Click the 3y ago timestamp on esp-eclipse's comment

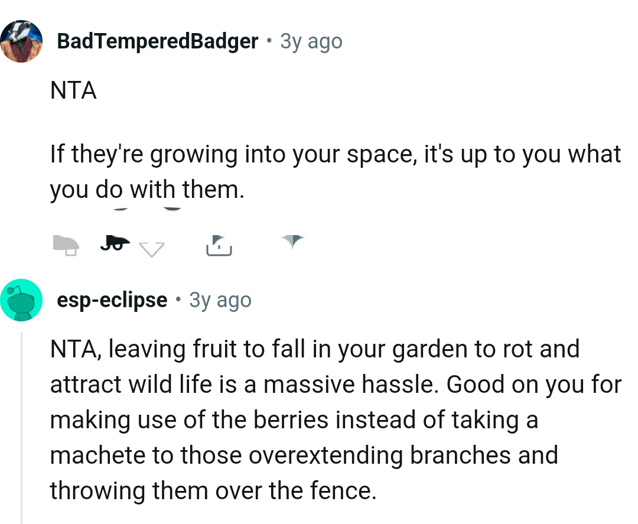220,300
